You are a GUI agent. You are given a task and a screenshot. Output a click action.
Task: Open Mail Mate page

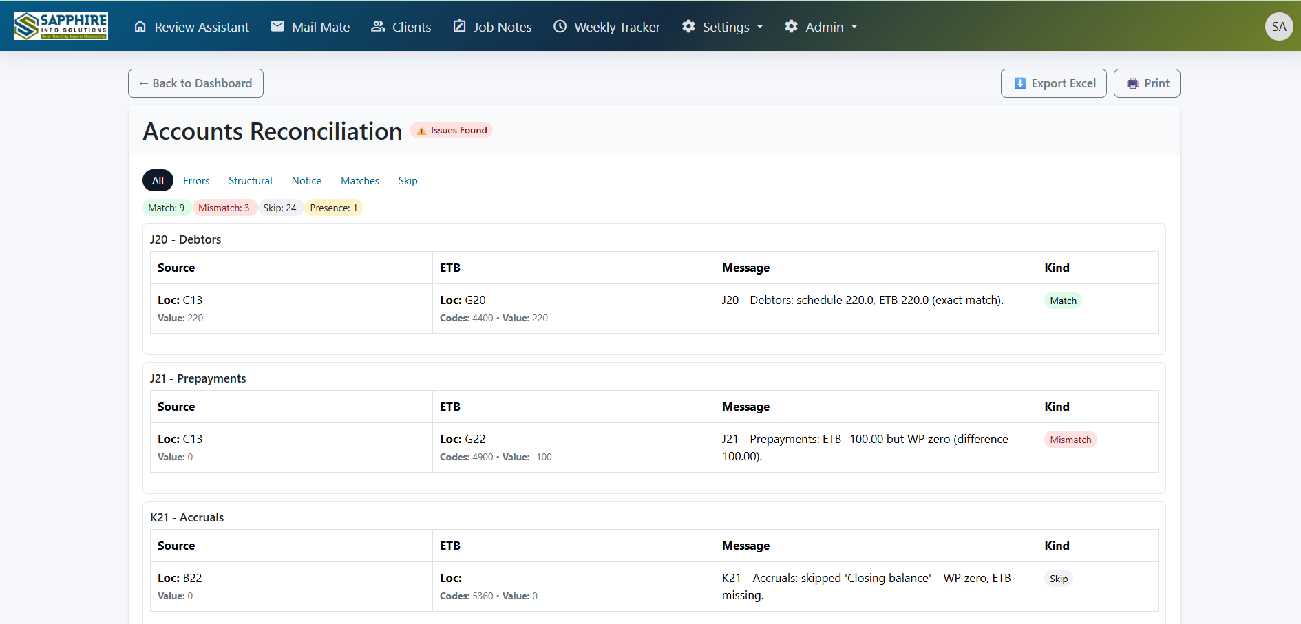(x=310, y=27)
